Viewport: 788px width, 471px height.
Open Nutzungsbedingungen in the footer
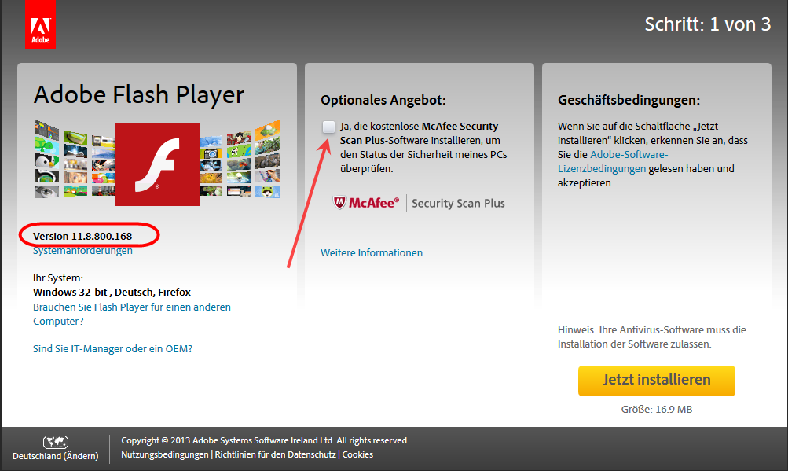point(165,454)
